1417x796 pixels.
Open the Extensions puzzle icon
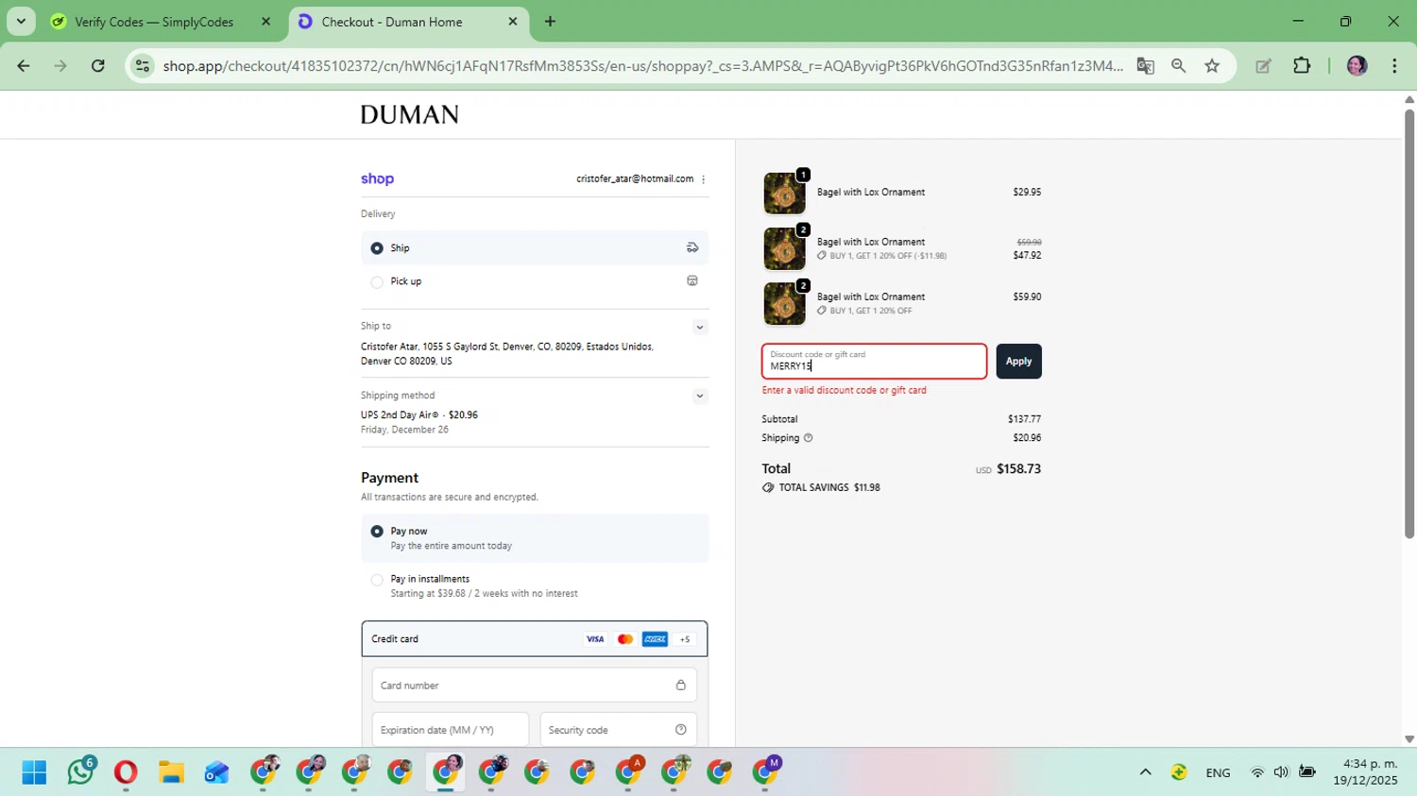[x=1302, y=66]
